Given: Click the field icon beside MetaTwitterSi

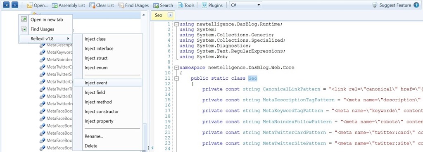Looking at the screenshot, I should (43, 74).
